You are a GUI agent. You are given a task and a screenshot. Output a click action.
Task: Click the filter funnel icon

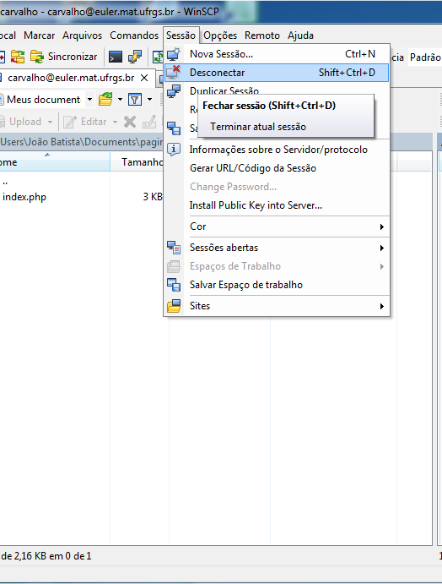[x=135, y=100]
